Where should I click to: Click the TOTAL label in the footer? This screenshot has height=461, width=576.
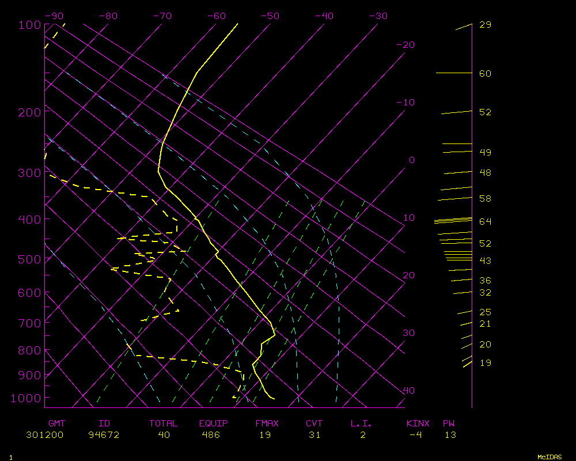point(164,424)
